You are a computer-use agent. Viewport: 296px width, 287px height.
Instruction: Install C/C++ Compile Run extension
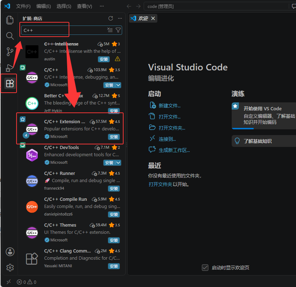(114, 214)
